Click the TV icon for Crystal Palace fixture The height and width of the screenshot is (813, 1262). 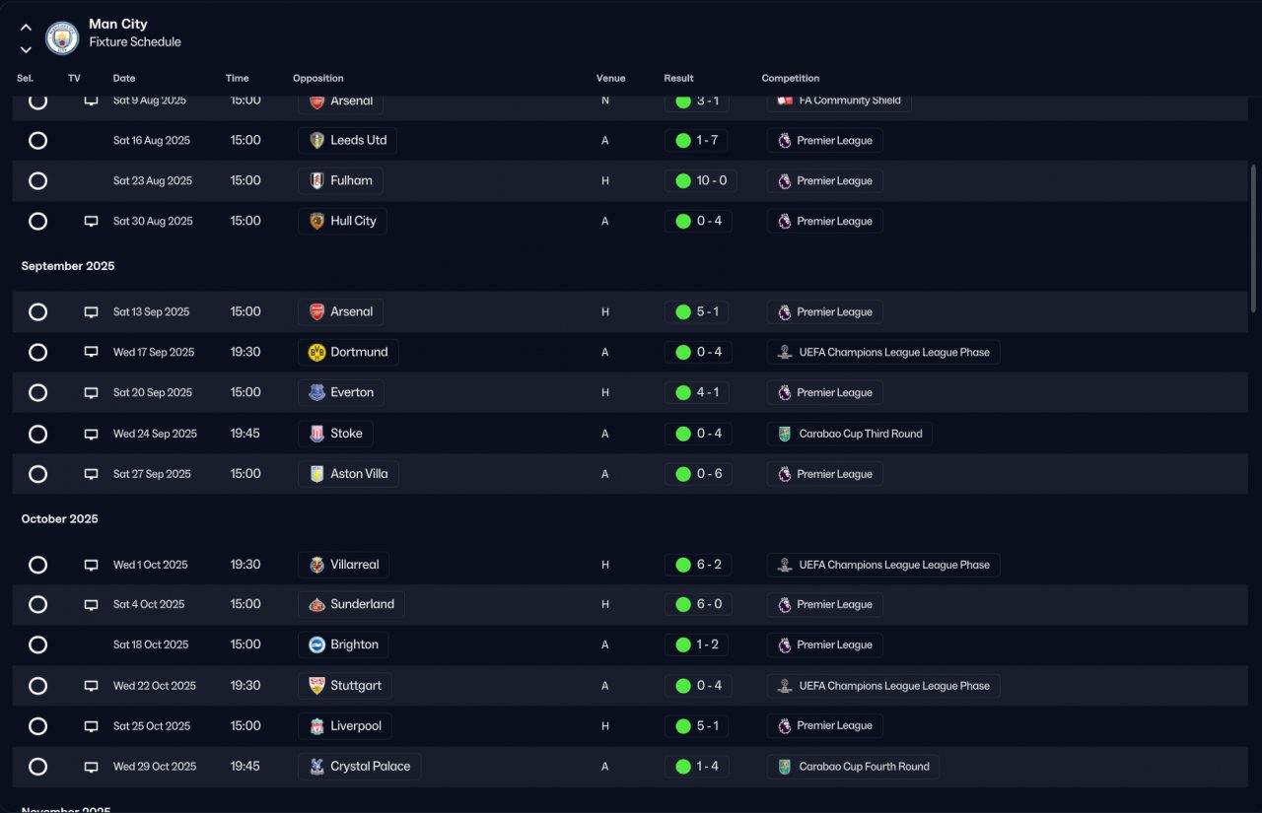91,767
